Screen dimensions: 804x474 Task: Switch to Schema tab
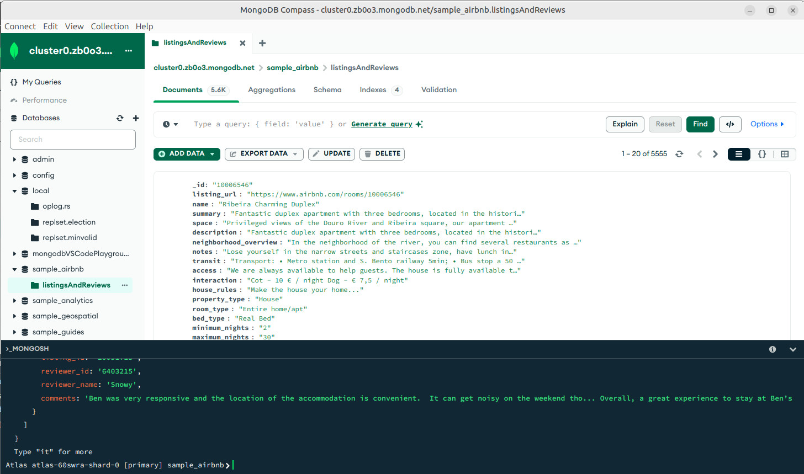(x=327, y=90)
